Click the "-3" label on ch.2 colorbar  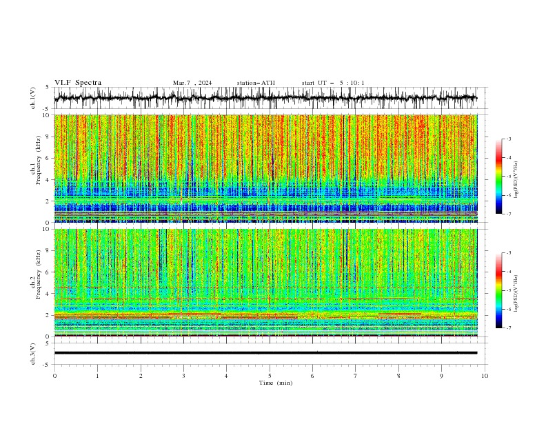point(509,253)
